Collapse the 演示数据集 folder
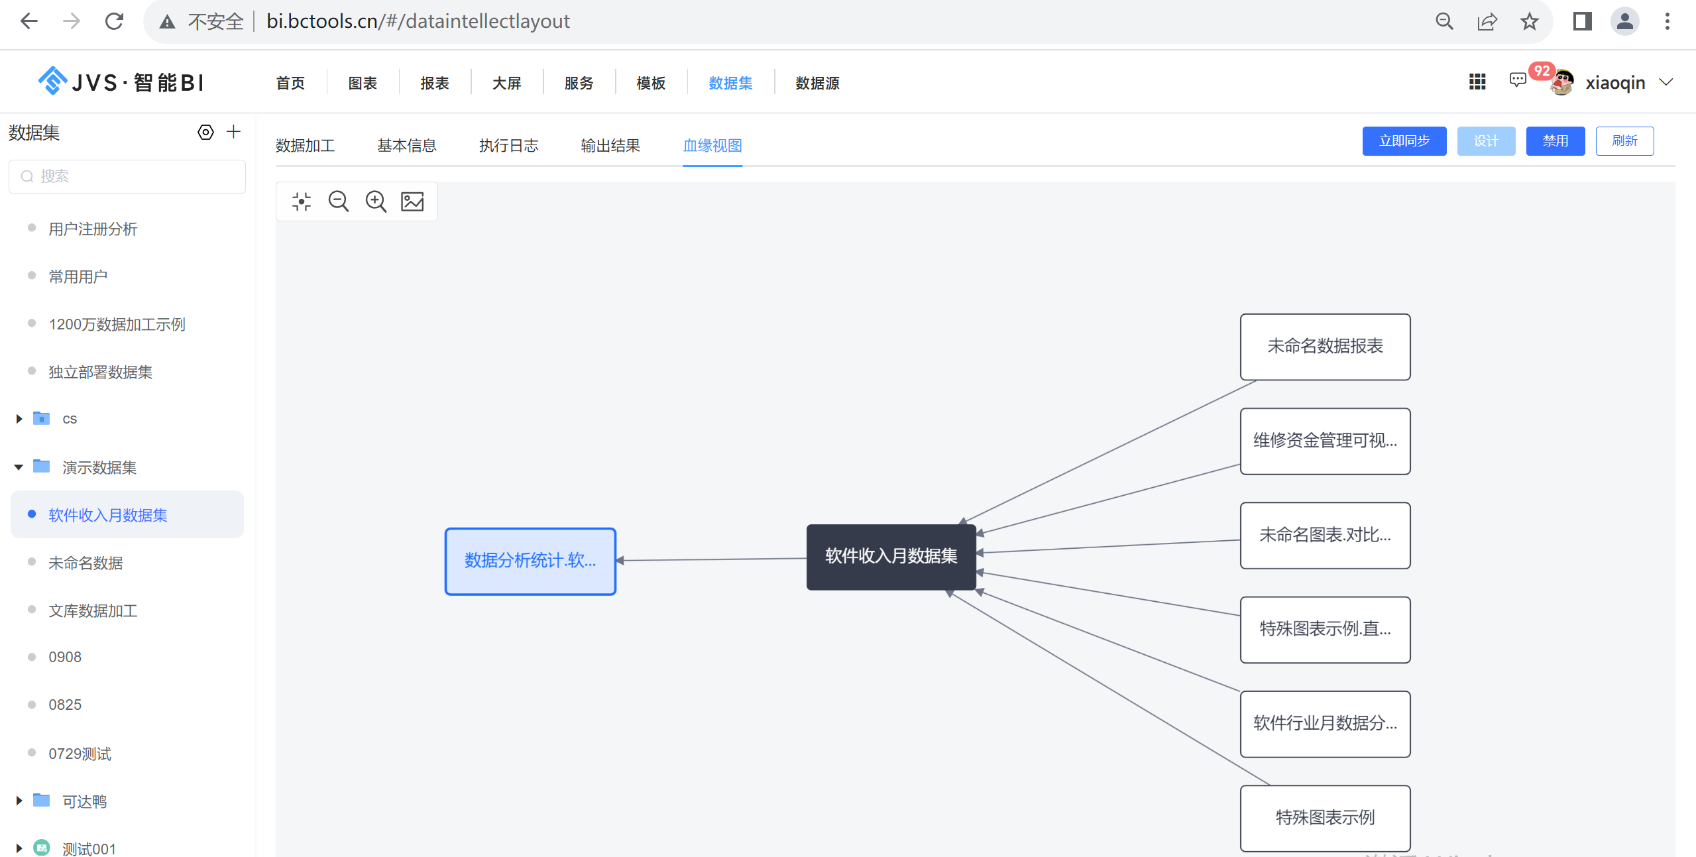1696x857 pixels. [x=18, y=467]
